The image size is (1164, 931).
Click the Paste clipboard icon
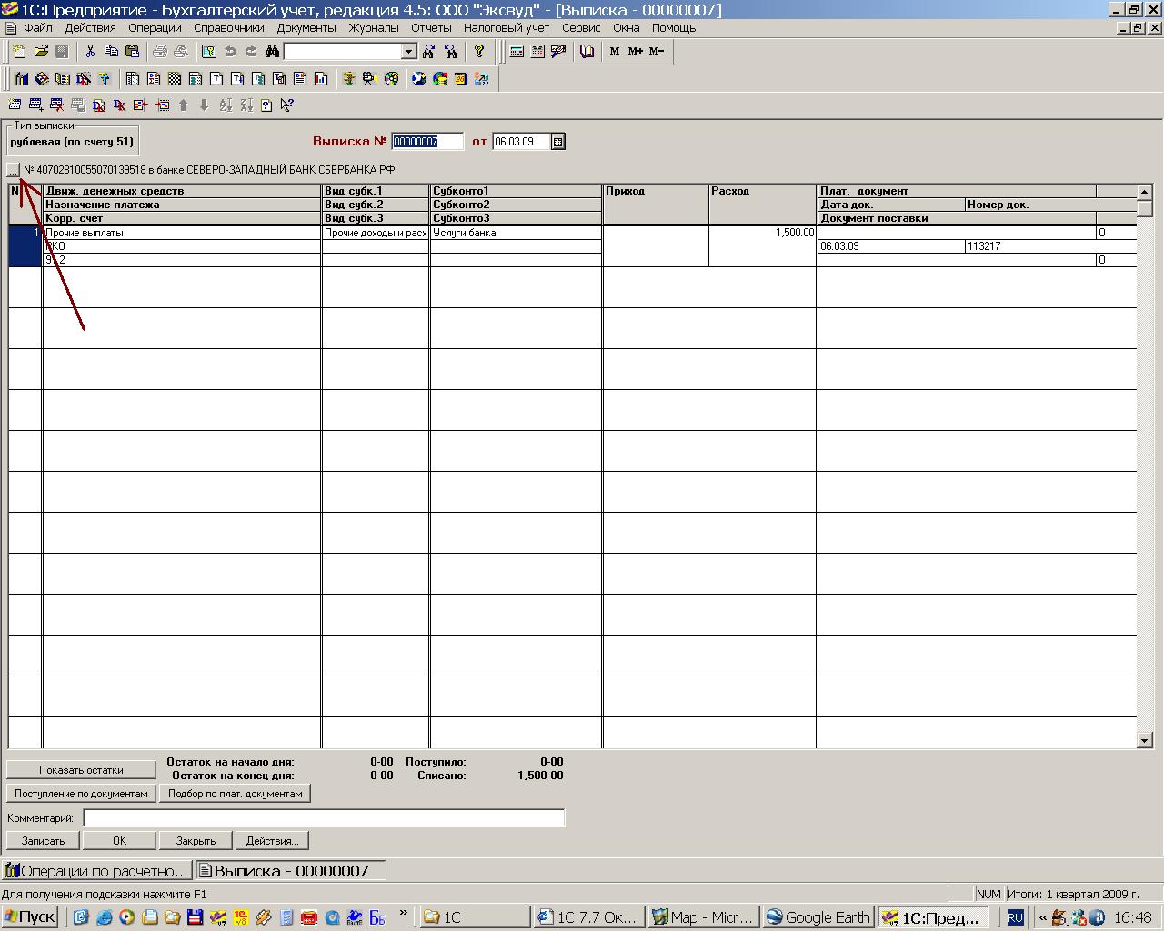[x=132, y=52]
